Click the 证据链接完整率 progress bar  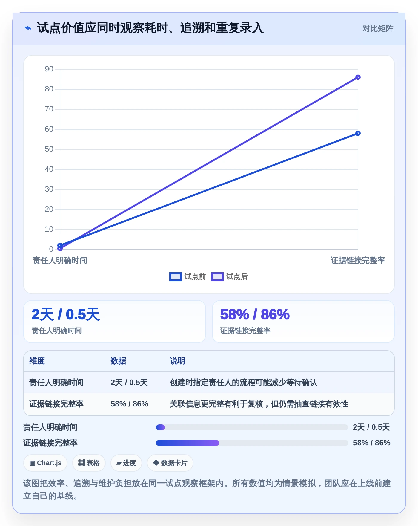(252, 443)
